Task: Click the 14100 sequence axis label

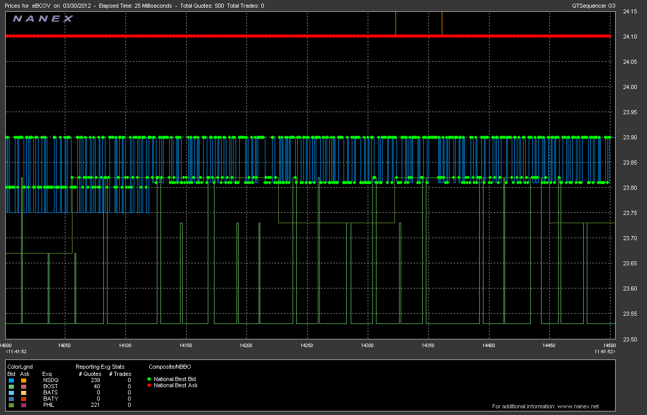Action: point(125,346)
